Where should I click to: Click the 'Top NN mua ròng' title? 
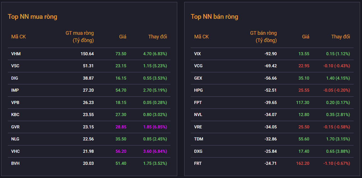tap(32, 17)
